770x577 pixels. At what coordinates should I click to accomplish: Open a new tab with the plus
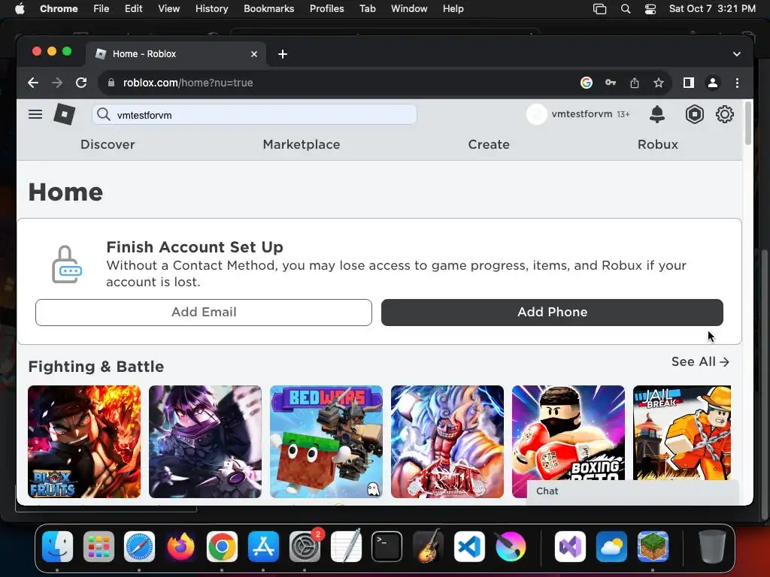click(283, 54)
